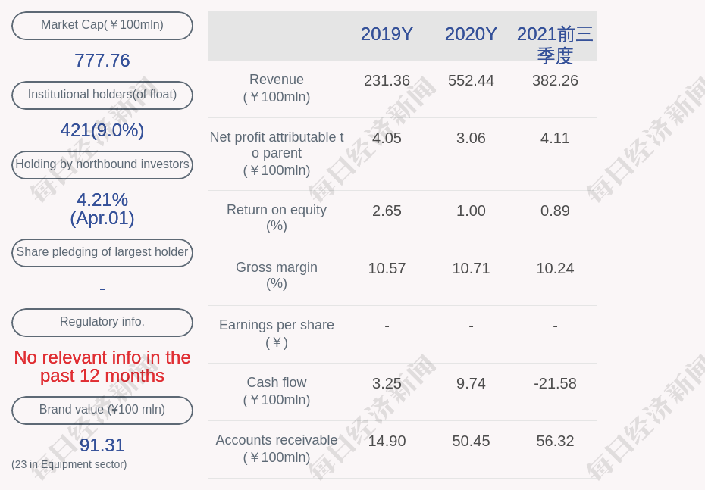705x490 pixels.
Task: Click the Return on equity label
Action: pyautogui.click(x=276, y=218)
